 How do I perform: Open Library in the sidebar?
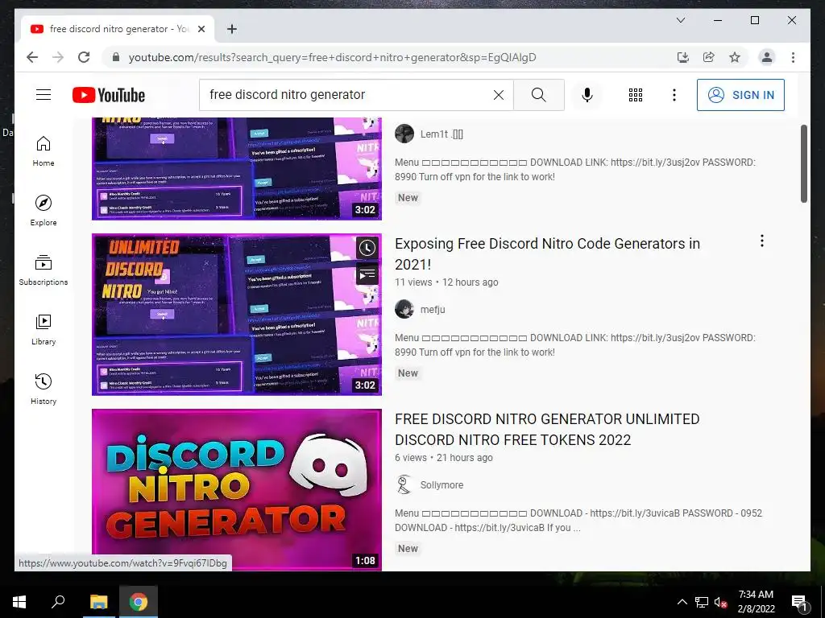pos(44,329)
